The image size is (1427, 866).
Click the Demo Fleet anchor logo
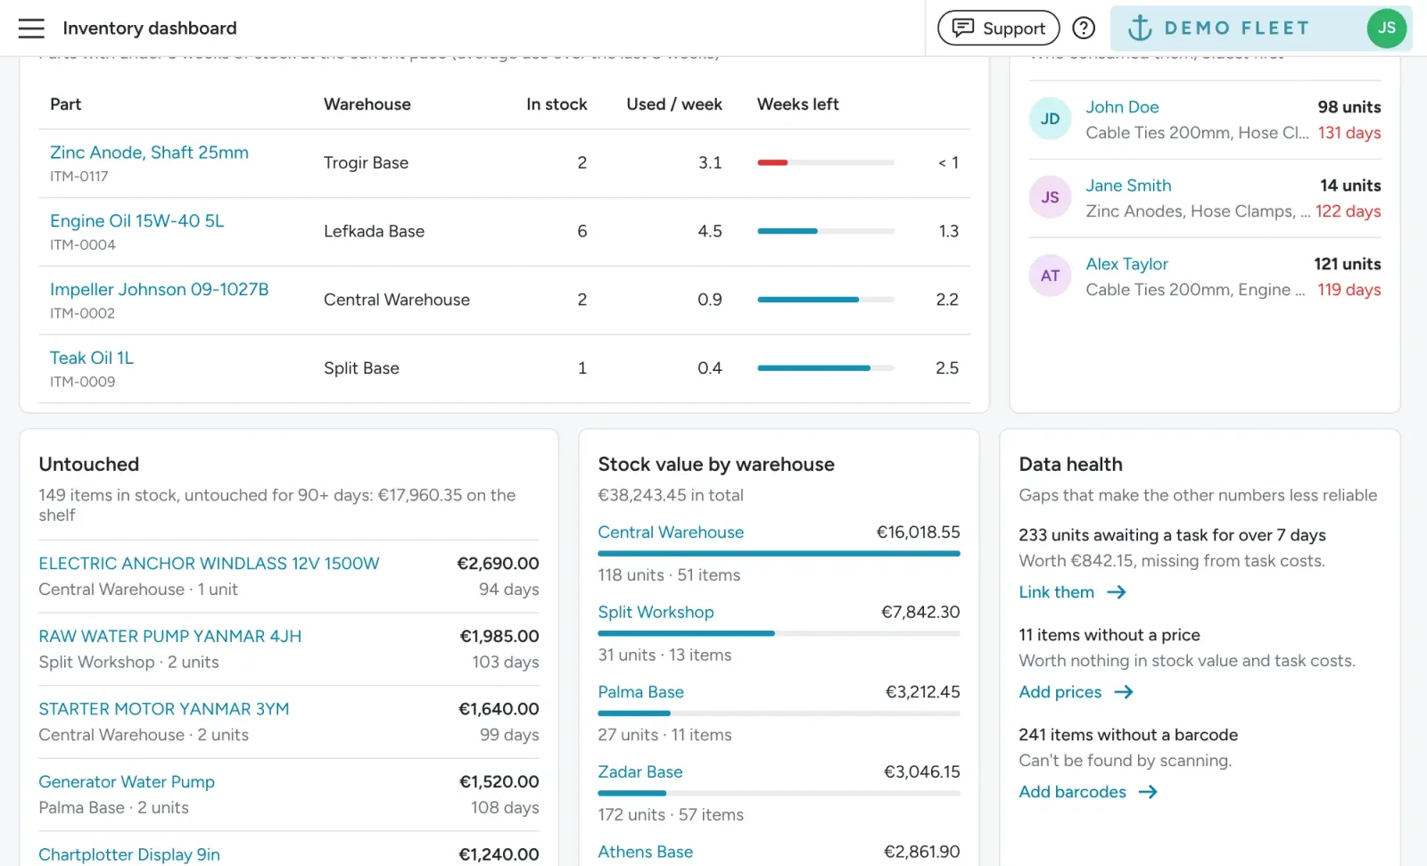(x=1140, y=29)
